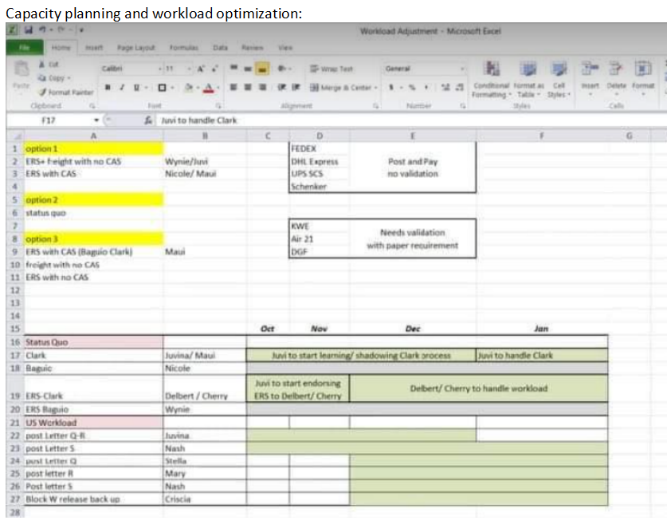The width and height of the screenshot is (671, 524).
Task: Open the Font dialog launcher
Action: pyautogui.click(x=218, y=105)
